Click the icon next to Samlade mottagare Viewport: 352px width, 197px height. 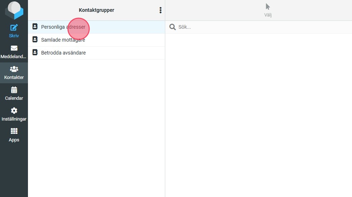click(35, 39)
